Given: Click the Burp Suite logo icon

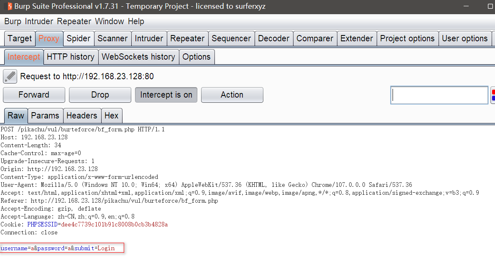Looking at the screenshot, I should coord(8,7).
